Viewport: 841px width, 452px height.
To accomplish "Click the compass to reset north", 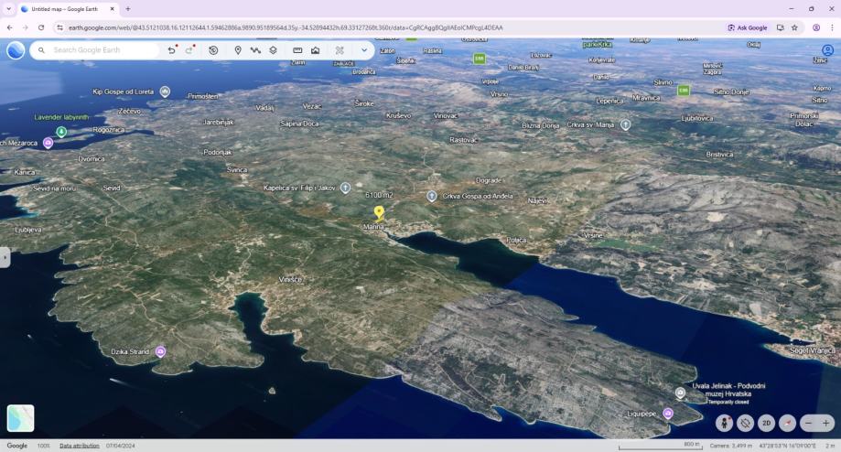I will [787, 423].
